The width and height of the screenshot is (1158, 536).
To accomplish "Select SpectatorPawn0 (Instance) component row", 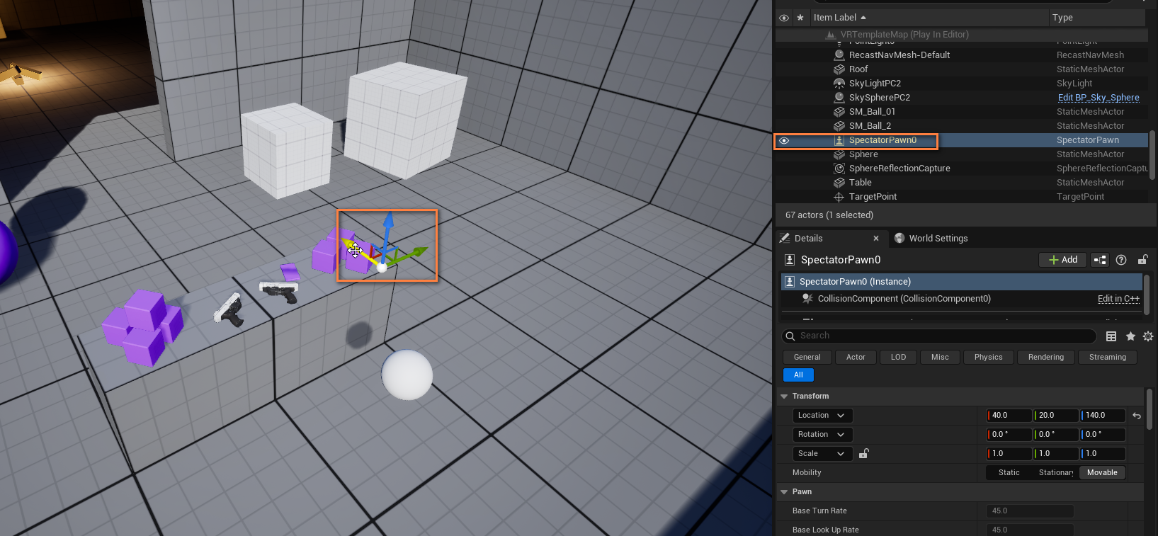I will click(962, 282).
